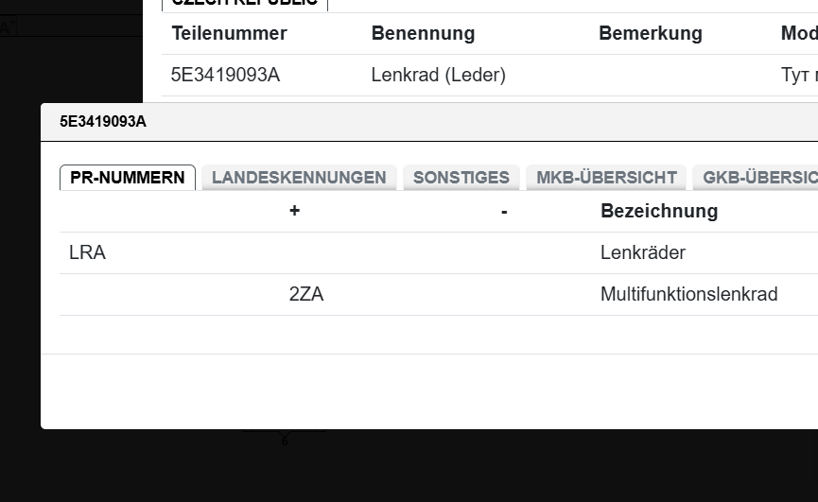Click the Cyrillic model cell in the parts row
The height and width of the screenshot is (502, 818).
[798, 75]
